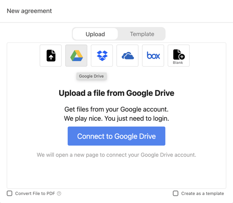Click 'Get files from your Google account.' text
The width and height of the screenshot is (233, 203).
(117, 109)
